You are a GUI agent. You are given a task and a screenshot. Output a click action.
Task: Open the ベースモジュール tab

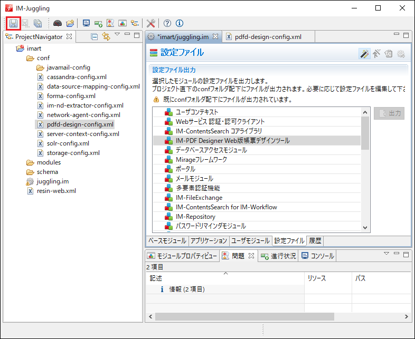point(167,241)
